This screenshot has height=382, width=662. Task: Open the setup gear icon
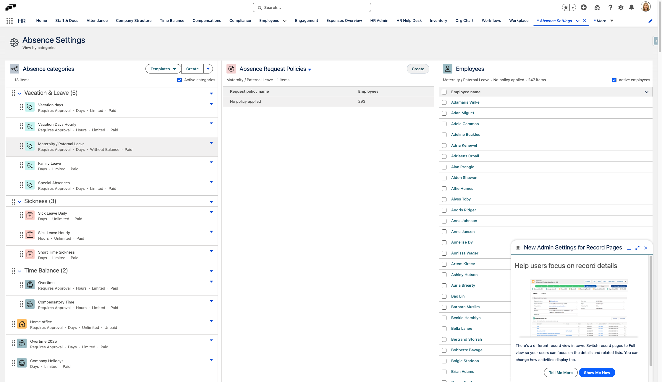click(621, 8)
